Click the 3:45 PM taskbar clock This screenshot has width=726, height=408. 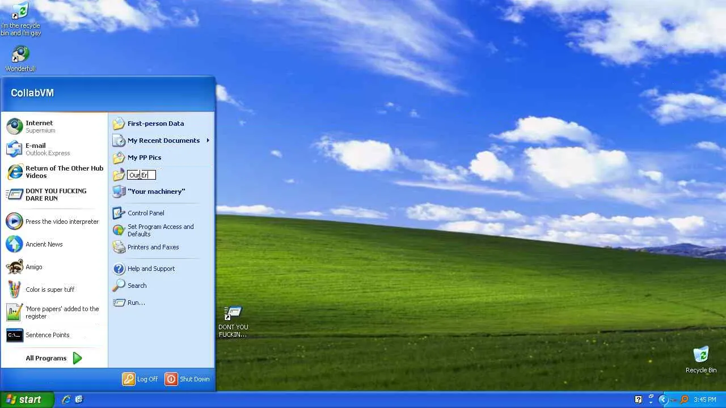(x=705, y=400)
